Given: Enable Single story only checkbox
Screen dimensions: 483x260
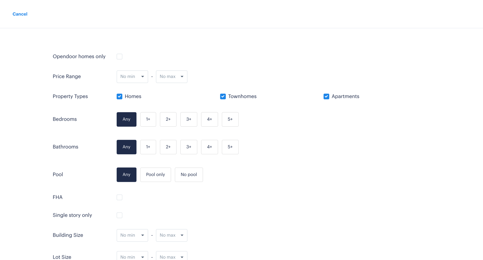Looking at the screenshot, I should coord(119,215).
